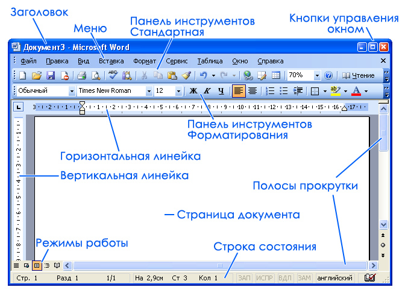Open the Вид menu

(x=83, y=61)
